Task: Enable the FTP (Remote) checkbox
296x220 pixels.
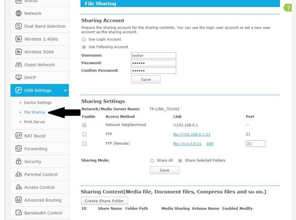Action: point(84,144)
